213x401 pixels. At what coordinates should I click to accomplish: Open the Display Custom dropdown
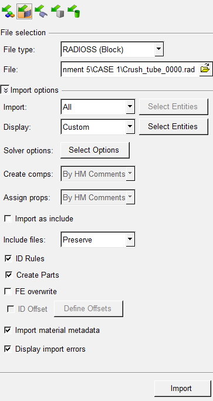coord(130,127)
